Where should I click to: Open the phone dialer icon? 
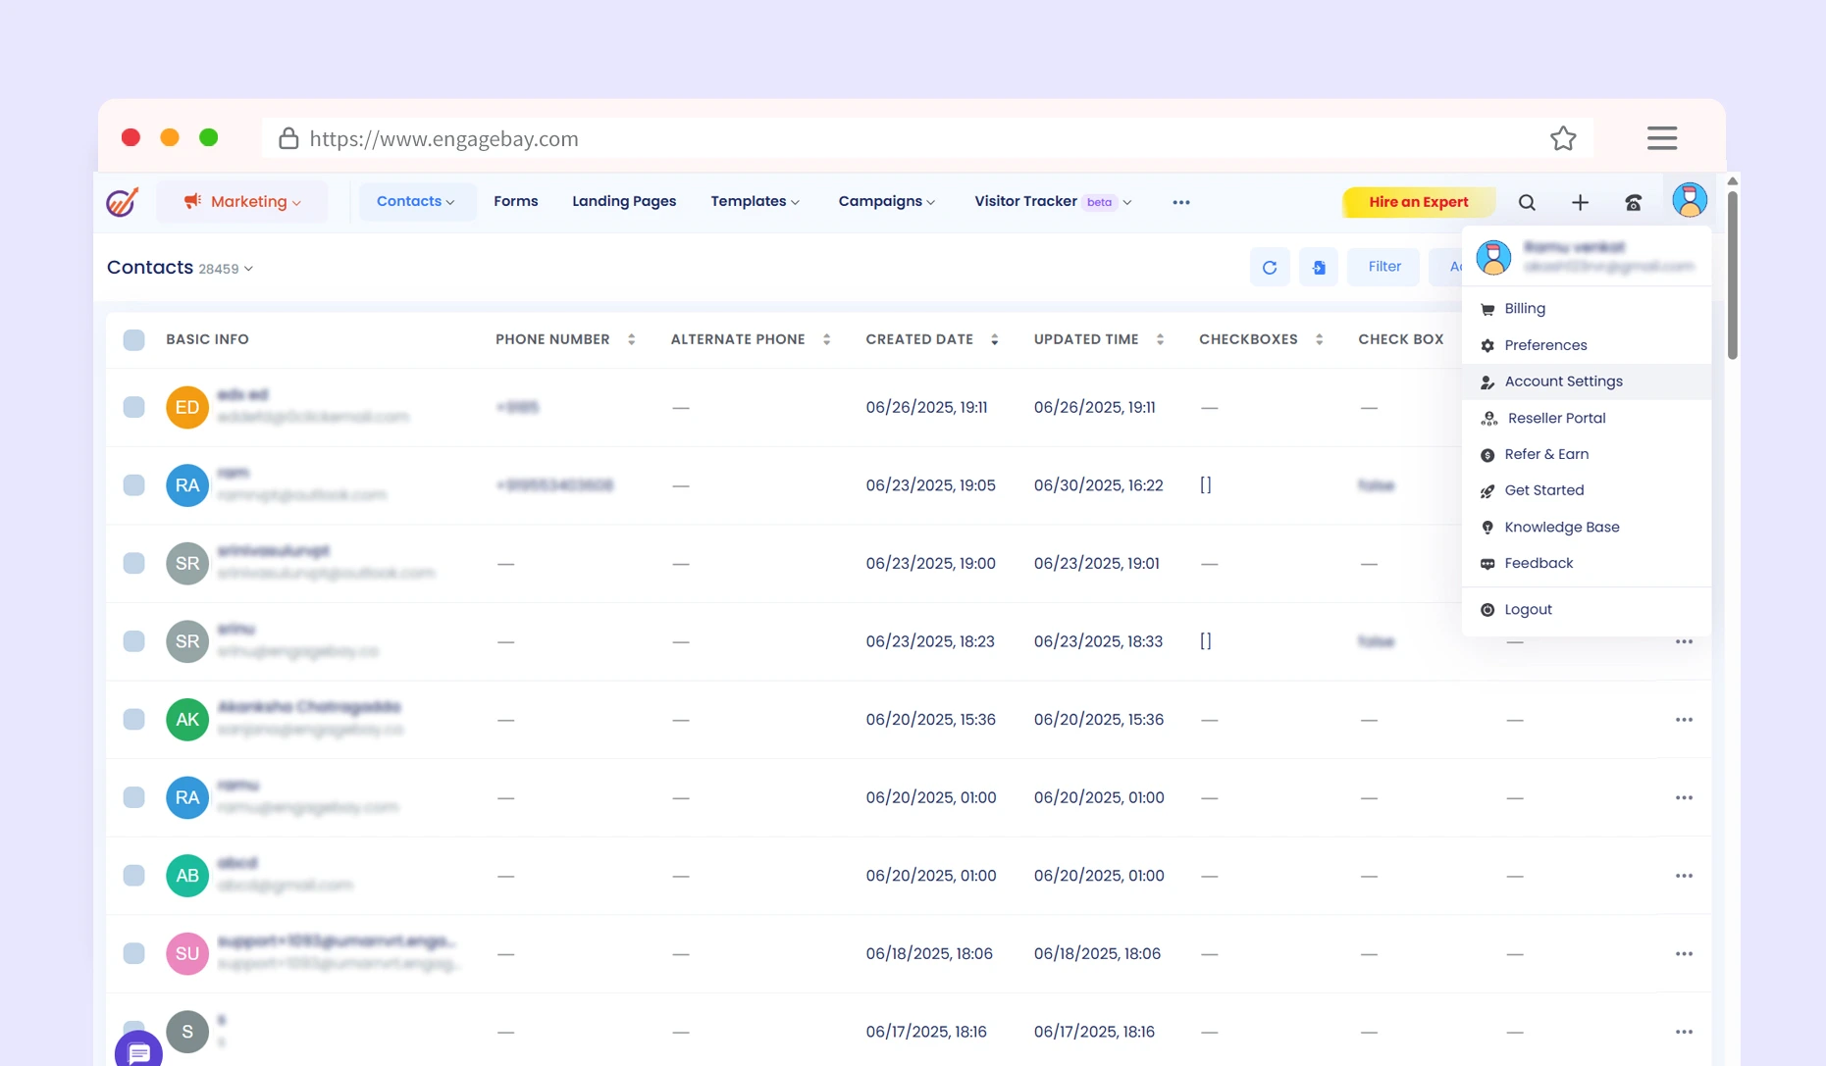pyautogui.click(x=1633, y=202)
